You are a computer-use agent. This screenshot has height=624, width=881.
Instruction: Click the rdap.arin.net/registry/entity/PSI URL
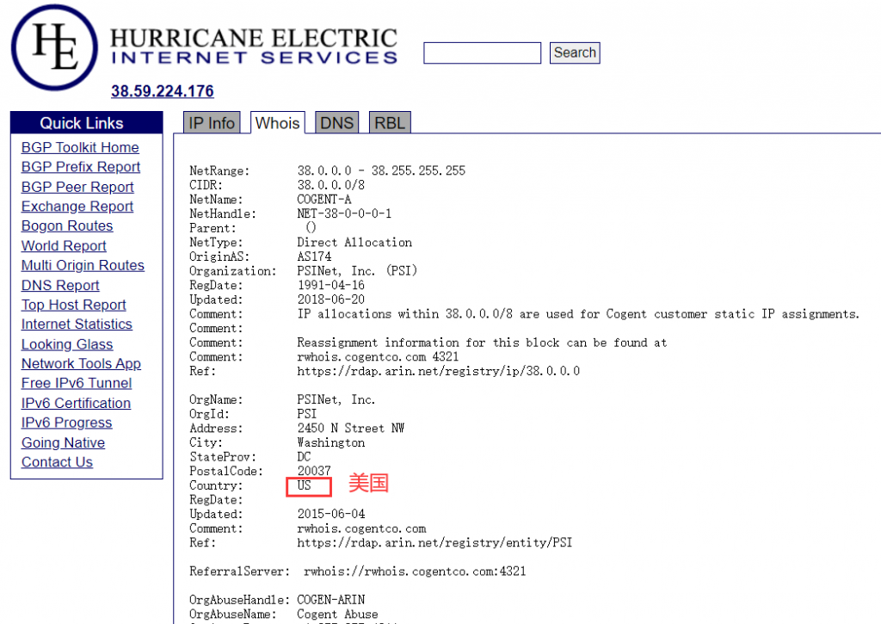434,542
